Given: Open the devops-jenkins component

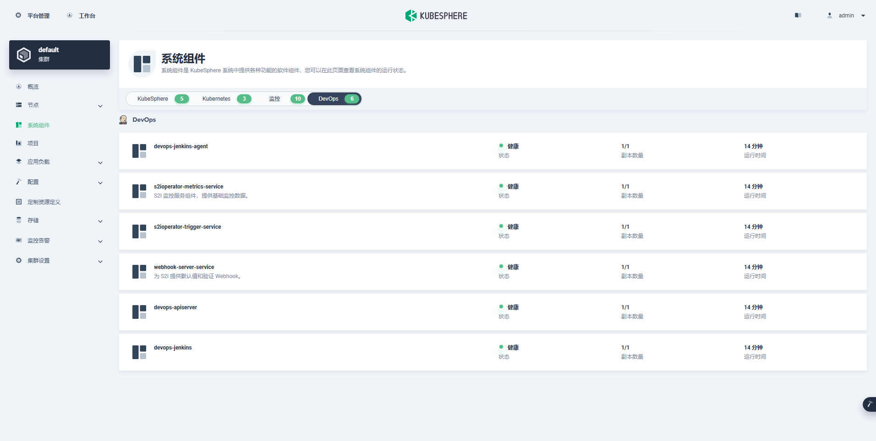Looking at the screenshot, I should point(493,352).
